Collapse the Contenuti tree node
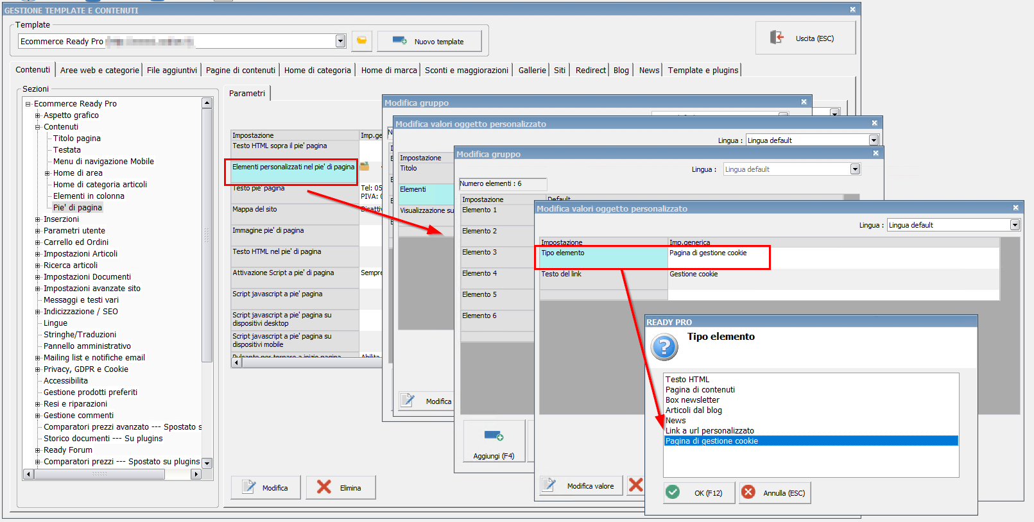 [x=37, y=127]
